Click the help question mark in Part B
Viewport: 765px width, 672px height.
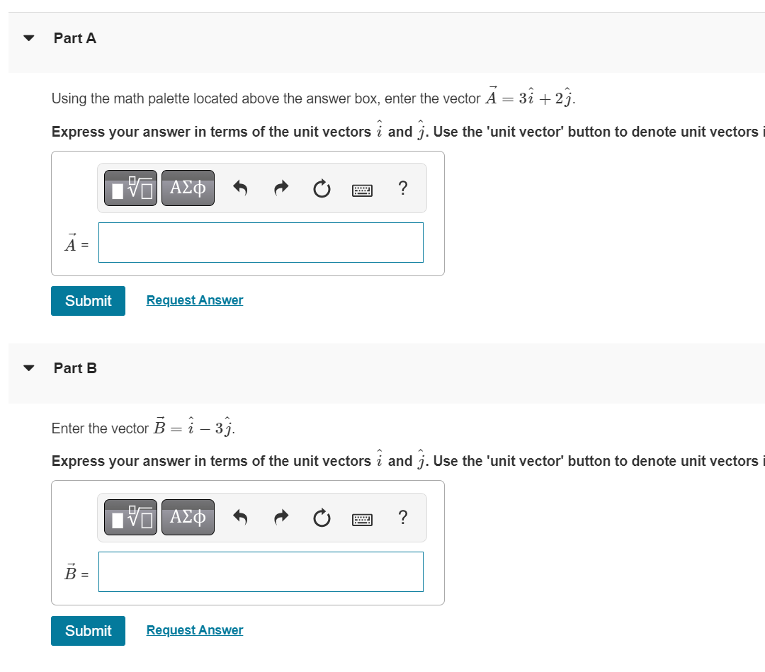[x=402, y=518]
